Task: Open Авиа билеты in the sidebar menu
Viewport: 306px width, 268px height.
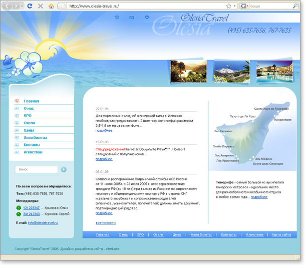Action: point(36,137)
